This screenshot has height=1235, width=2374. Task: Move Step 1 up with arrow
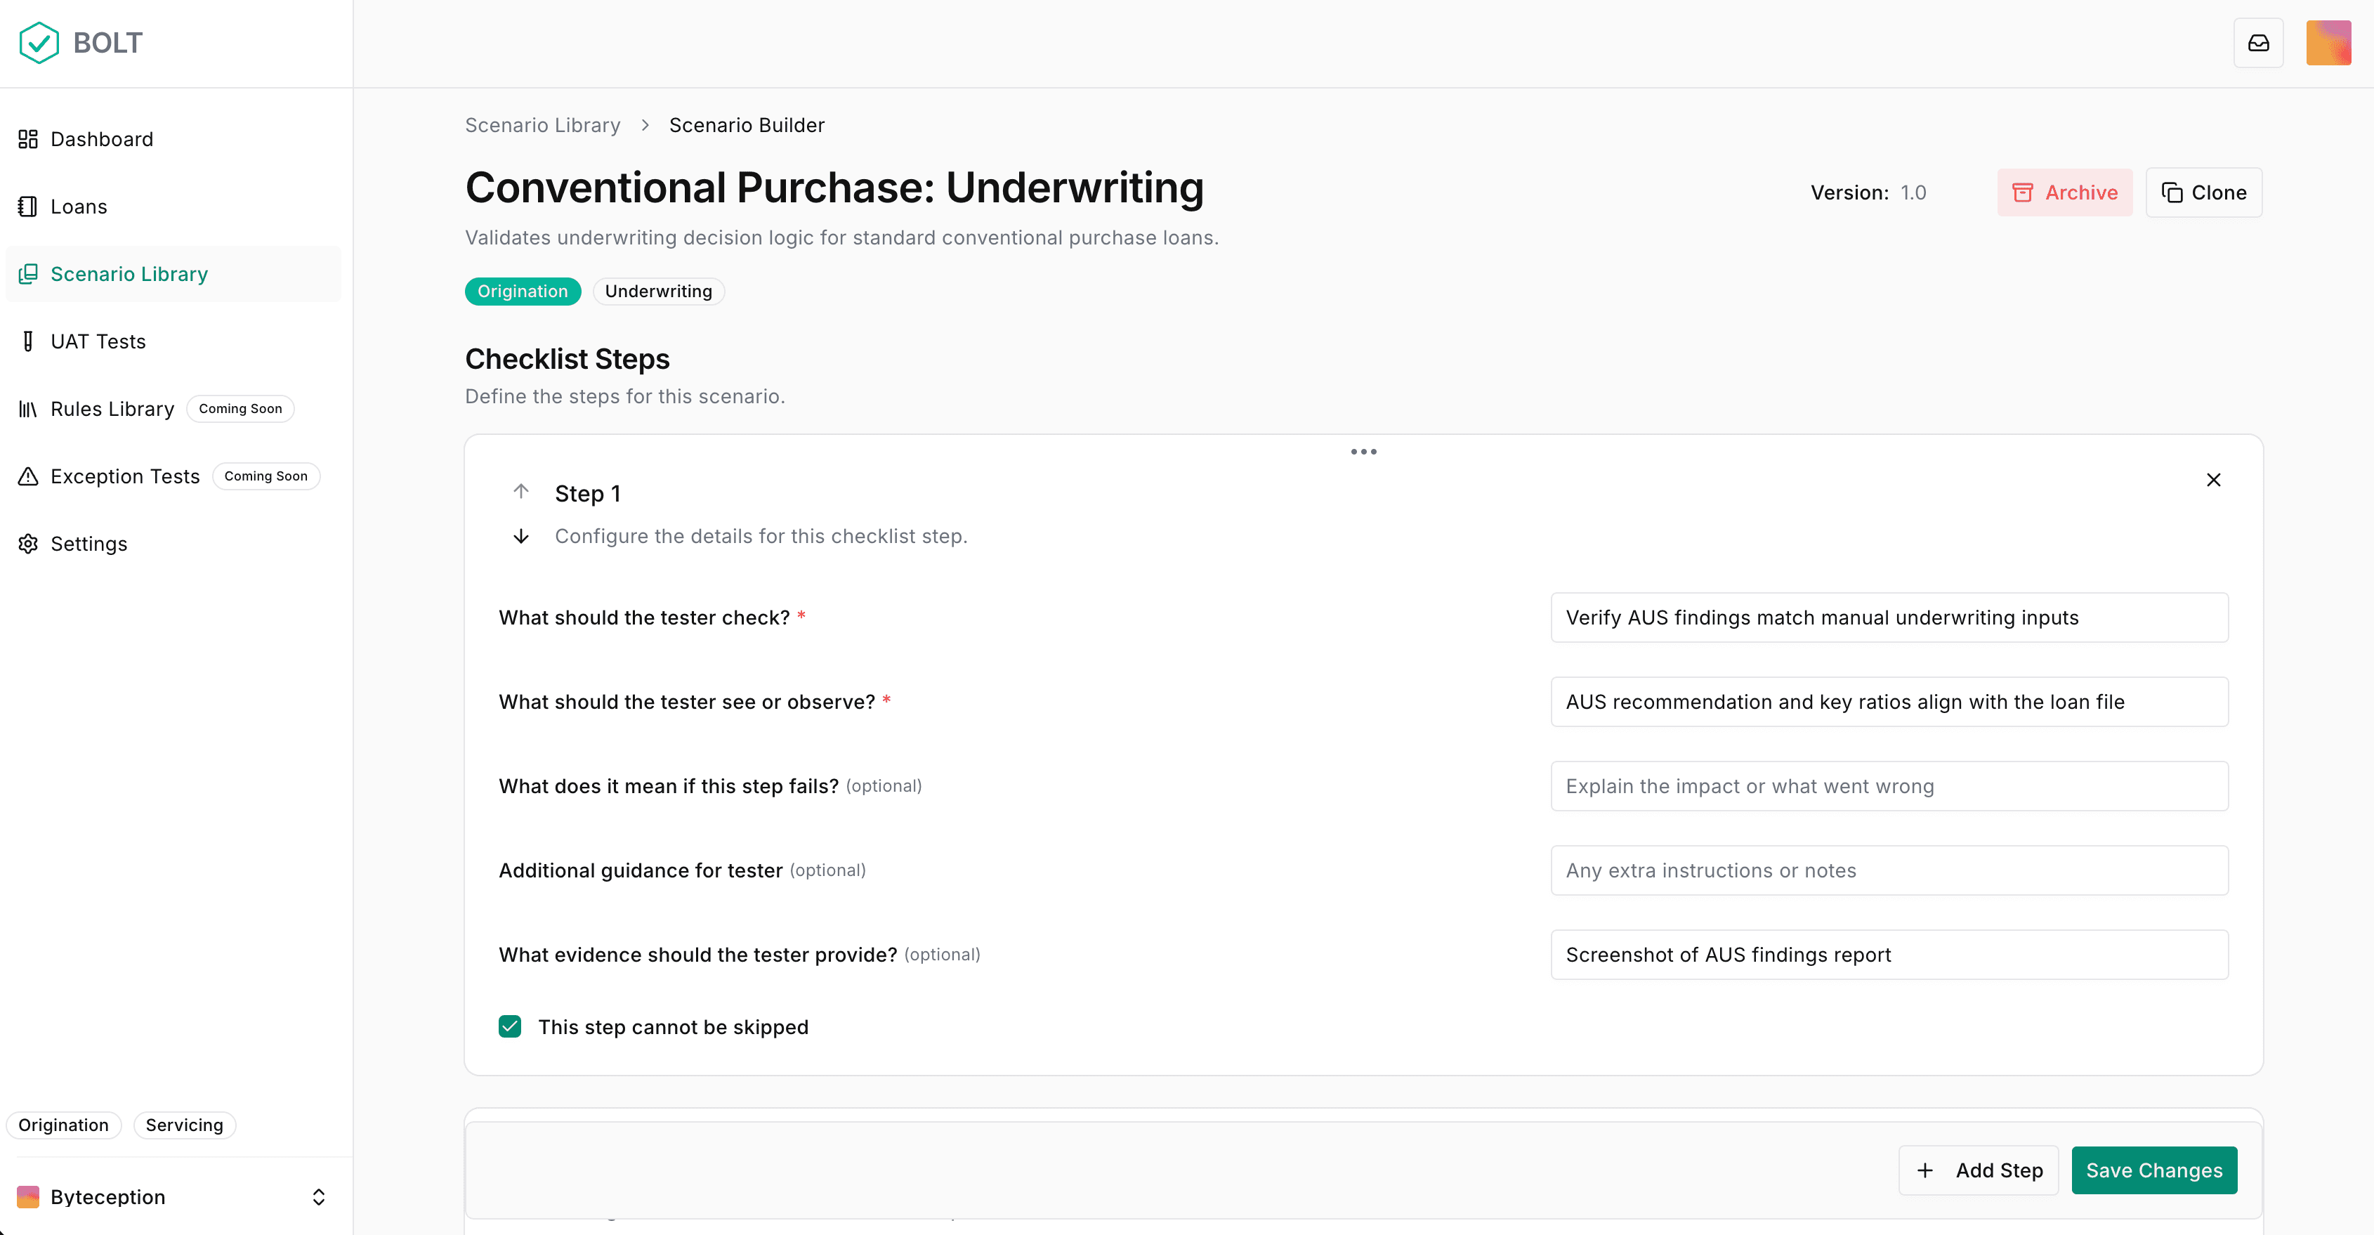pos(520,491)
